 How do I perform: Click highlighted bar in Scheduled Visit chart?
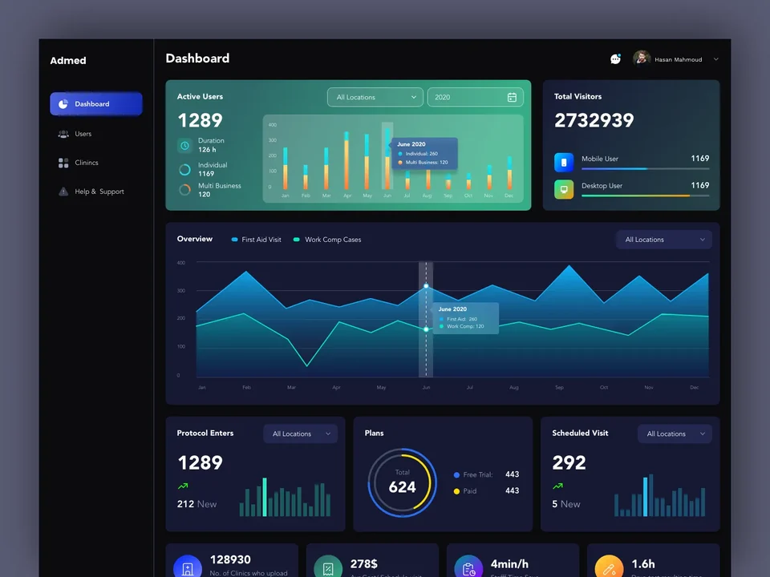click(x=645, y=497)
